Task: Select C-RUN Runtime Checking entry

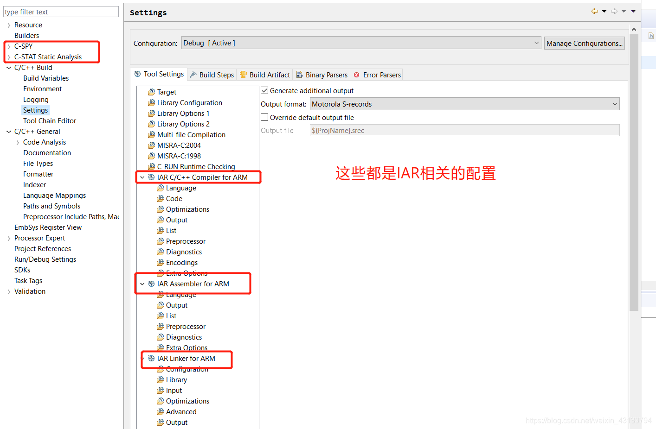Action: 196,167
